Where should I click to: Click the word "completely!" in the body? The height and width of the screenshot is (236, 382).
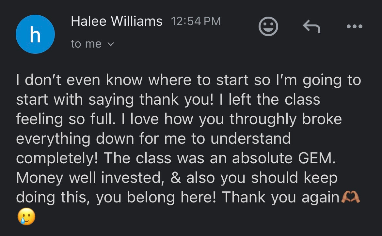57,158
